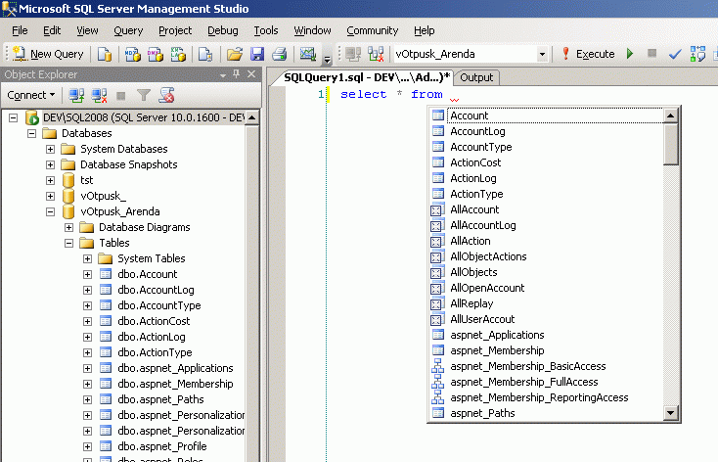Click the Display Estimated Execution Plan icon
The image size is (718, 462).
click(697, 54)
